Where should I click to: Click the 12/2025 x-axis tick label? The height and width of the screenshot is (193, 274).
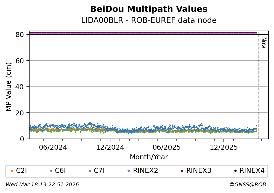[223, 147]
